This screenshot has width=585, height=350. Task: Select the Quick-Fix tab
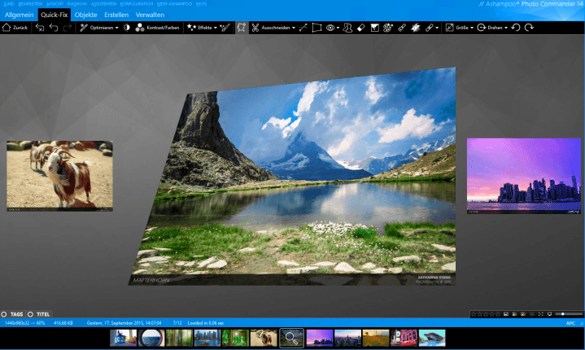pyautogui.click(x=55, y=15)
